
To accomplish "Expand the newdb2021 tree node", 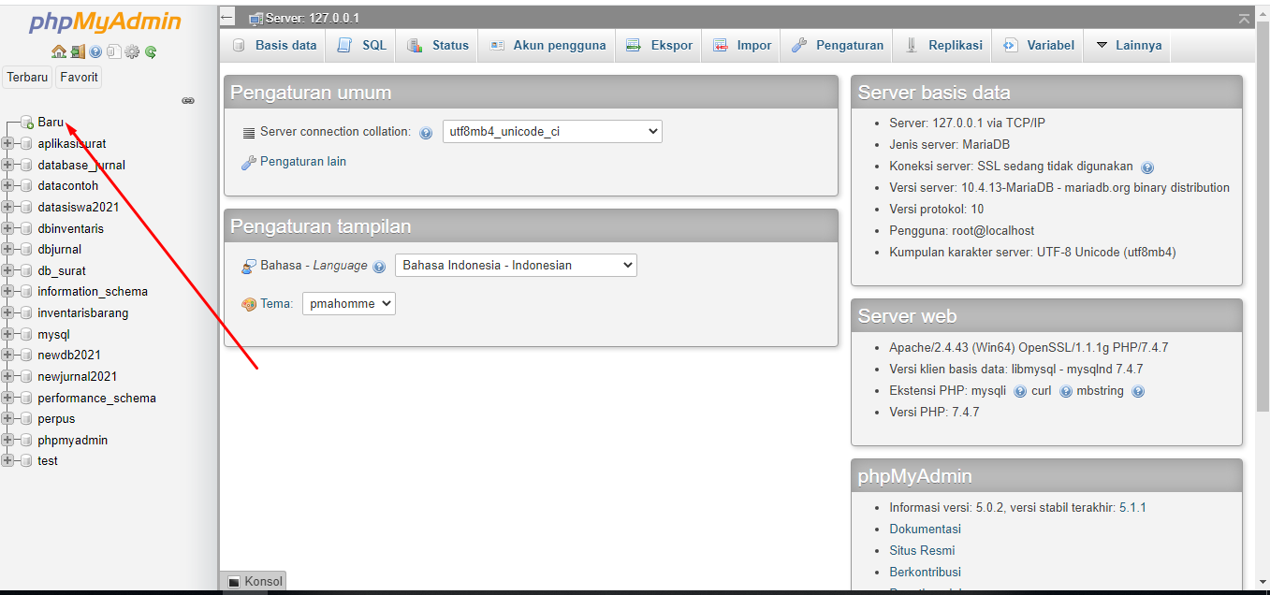I will (8, 356).
